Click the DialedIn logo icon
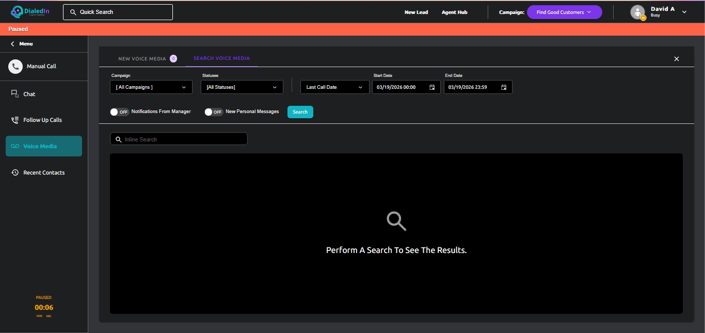This screenshot has height=333, width=705. coord(17,11)
